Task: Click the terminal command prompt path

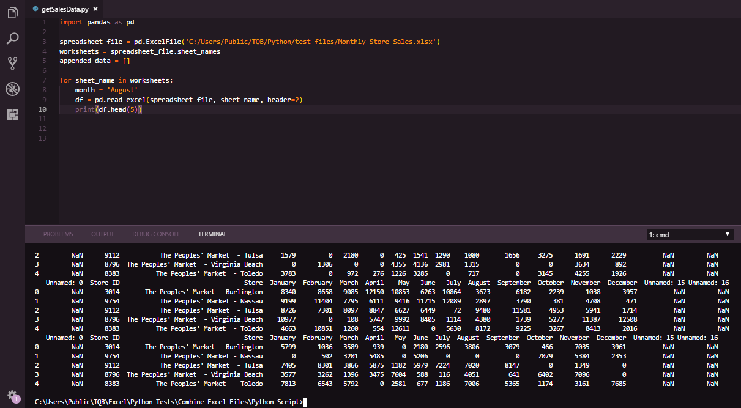Action: tap(169, 401)
